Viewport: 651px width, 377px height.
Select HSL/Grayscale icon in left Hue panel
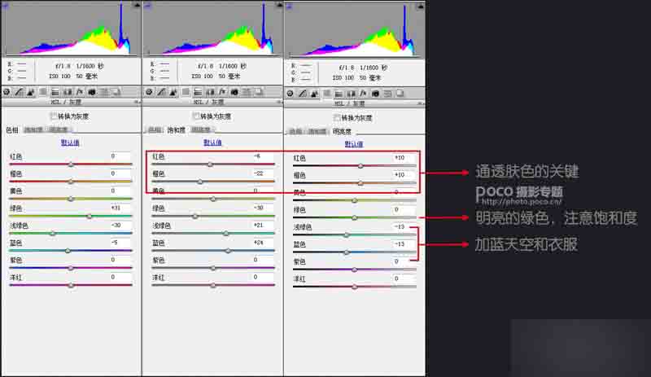point(43,92)
